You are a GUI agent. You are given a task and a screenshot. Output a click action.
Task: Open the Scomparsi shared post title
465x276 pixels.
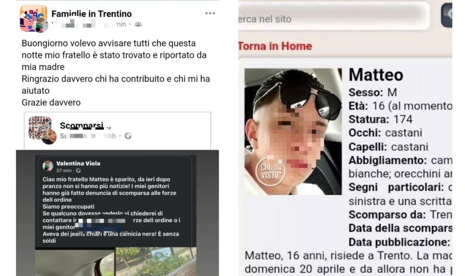pos(82,125)
